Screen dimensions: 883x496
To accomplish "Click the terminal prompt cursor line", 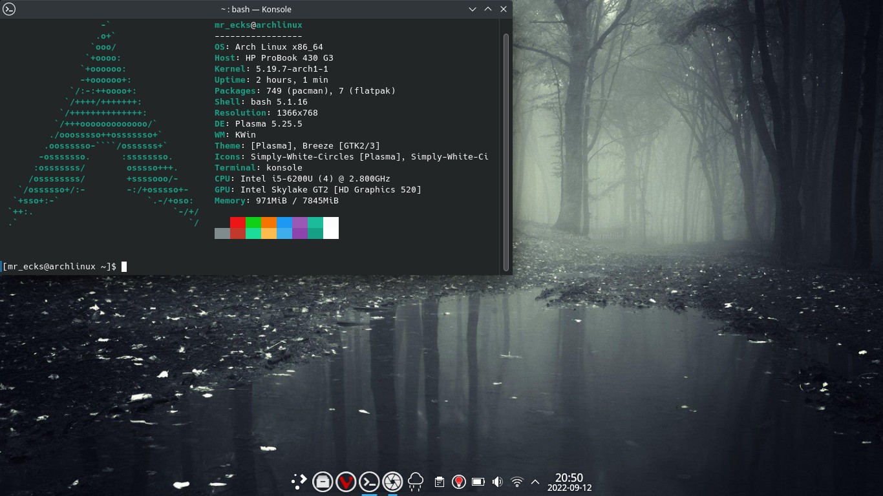I will tap(65, 266).
